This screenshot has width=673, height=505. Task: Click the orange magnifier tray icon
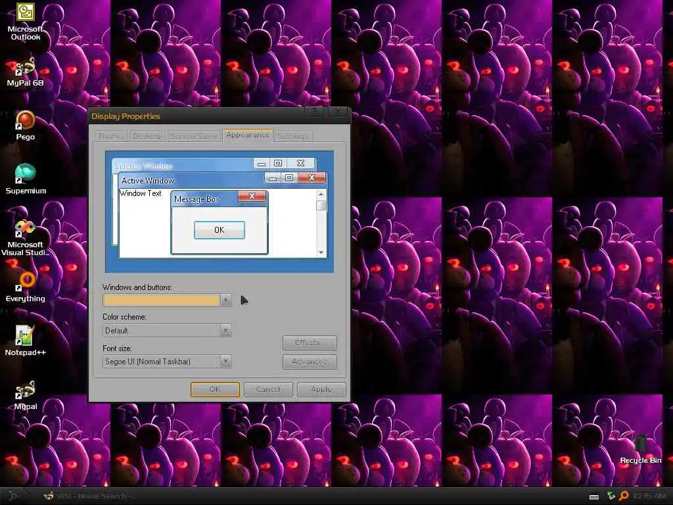[624, 496]
